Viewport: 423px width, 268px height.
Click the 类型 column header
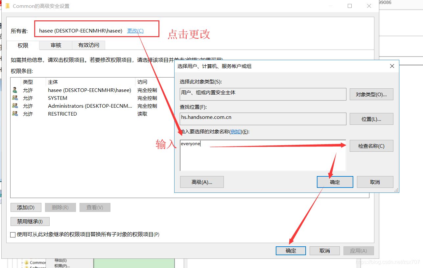pos(28,82)
